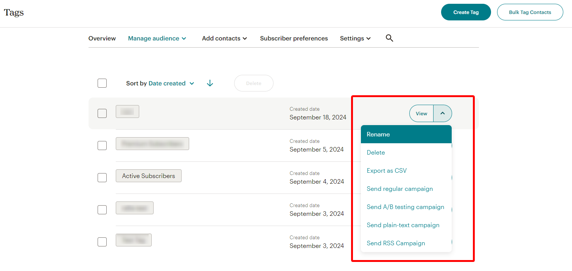572x271 pixels.
Task: Open the Manage audience dropdown
Action: pyautogui.click(x=157, y=38)
